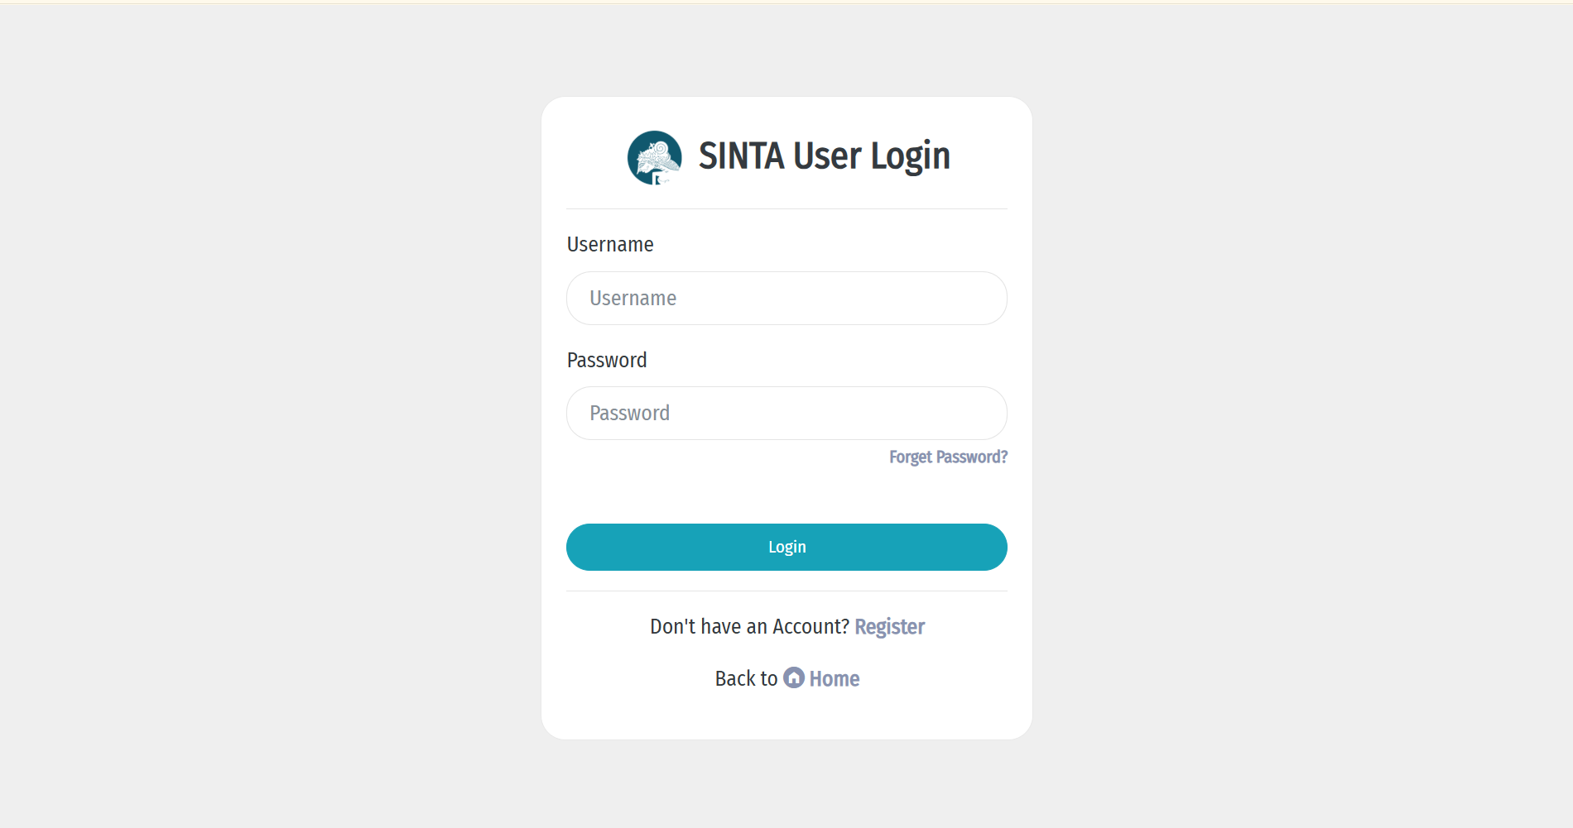Click the "Don't have an Account?" text
The image size is (1573, 828).
click(749, 627)
